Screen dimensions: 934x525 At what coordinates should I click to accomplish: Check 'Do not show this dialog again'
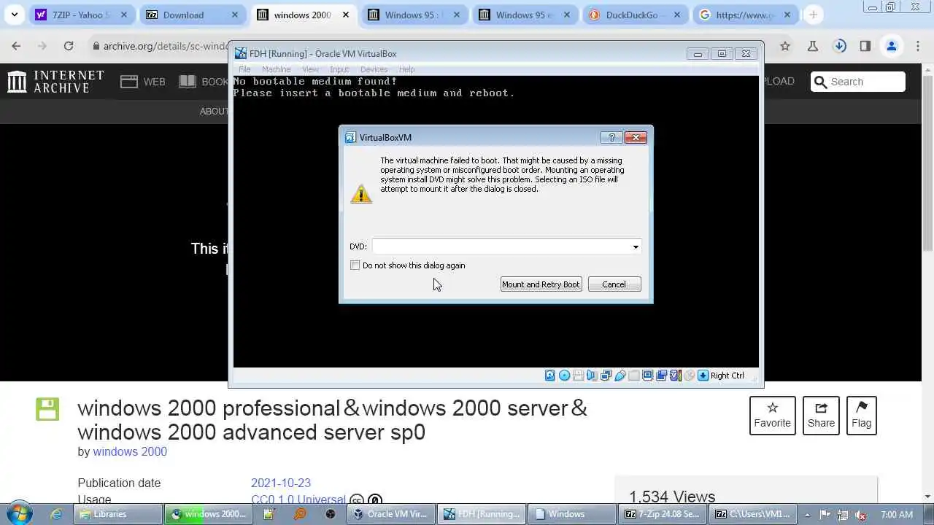pyautogui.click(x=355, y=265)
